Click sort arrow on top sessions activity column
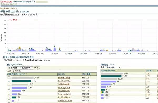The width and height of the screenshot is (158, 103). point(116,71)
